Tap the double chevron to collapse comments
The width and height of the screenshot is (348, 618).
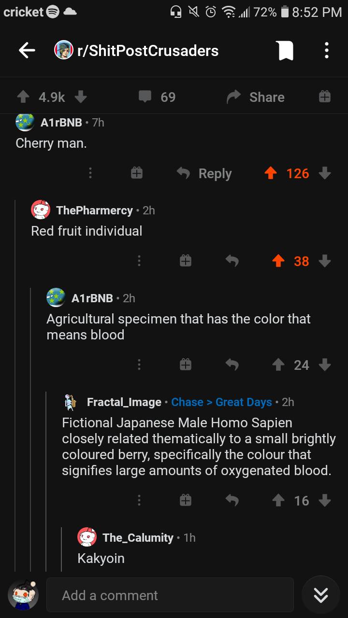[x=320, y=595]
